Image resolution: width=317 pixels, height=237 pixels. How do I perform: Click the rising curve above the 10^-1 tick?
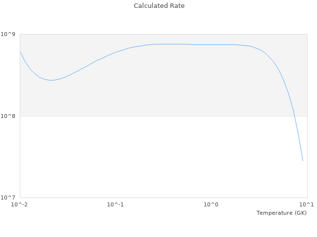pyautogui.click(x=115, y=52)
